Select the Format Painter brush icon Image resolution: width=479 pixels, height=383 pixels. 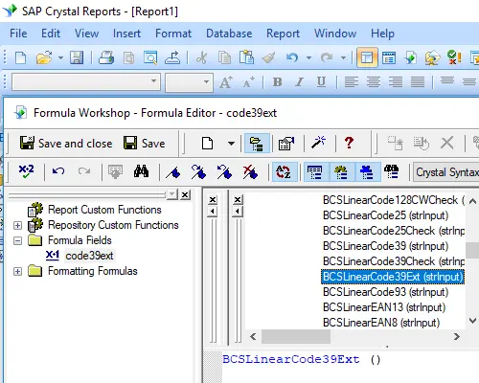click(268, 57)
